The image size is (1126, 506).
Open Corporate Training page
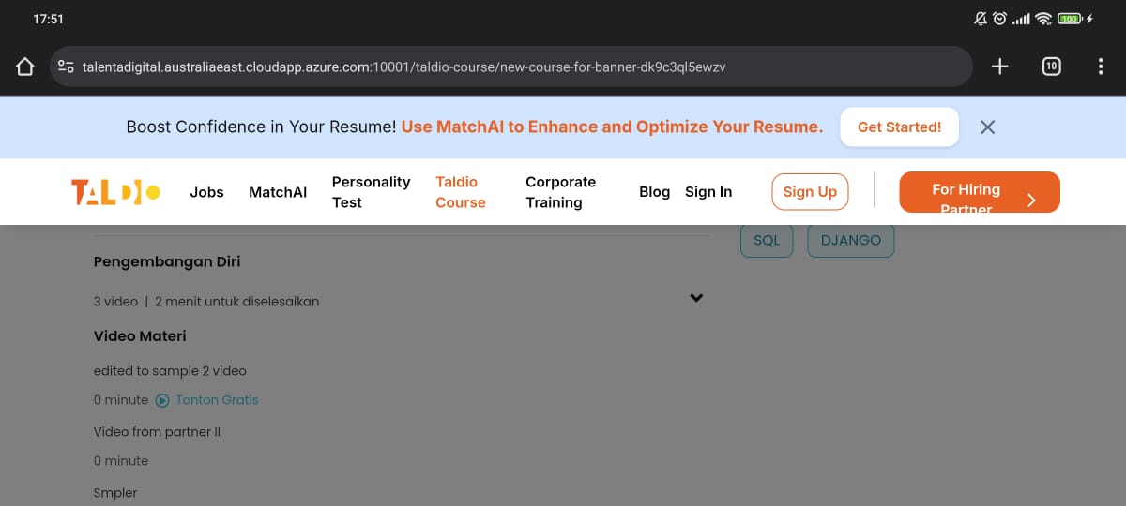tap(561, 192)
